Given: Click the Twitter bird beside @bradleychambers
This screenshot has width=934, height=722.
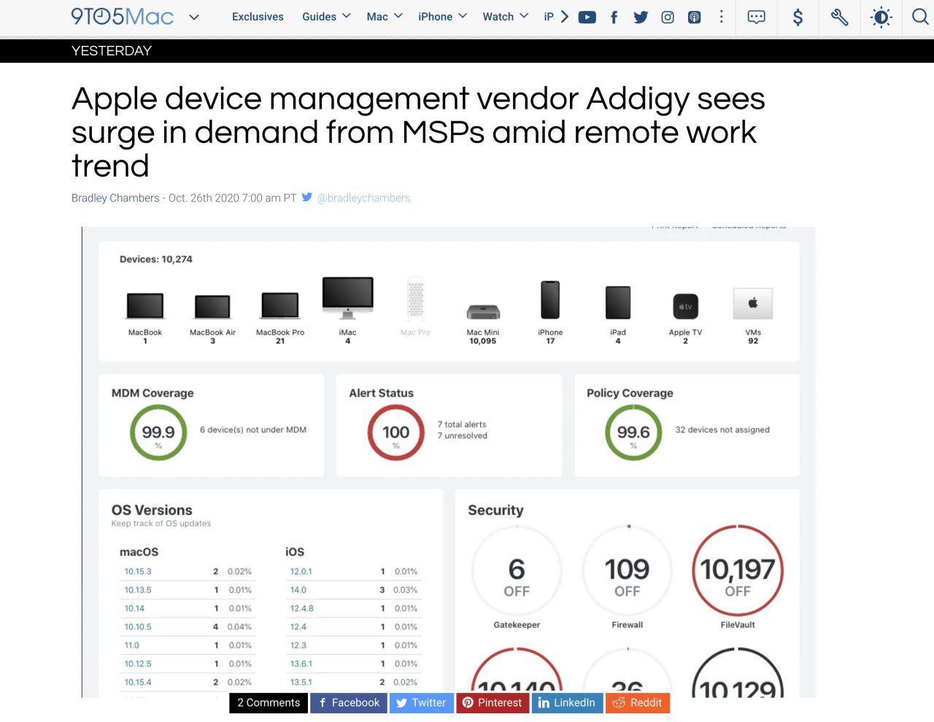Looking at the screenshot, I should pyautogui.click(x=306, y=197).
